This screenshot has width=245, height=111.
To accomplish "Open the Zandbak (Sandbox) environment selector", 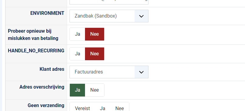I will 109,16.
